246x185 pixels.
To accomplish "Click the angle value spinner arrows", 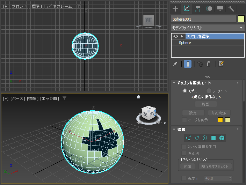I will 230,178.
